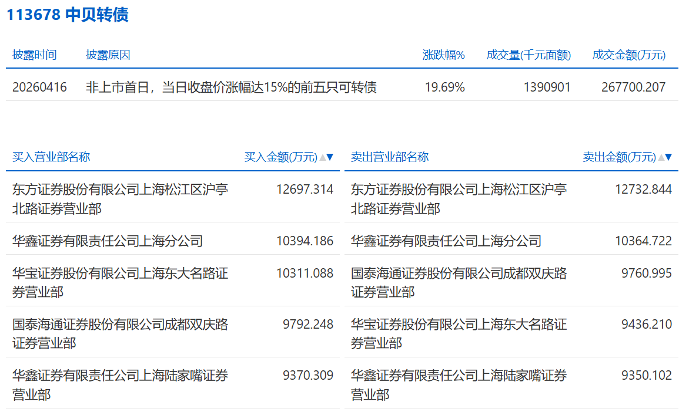Open 东方证券 松江区 entry in the buy list
The image size is (679, 412).
point(120,199)
